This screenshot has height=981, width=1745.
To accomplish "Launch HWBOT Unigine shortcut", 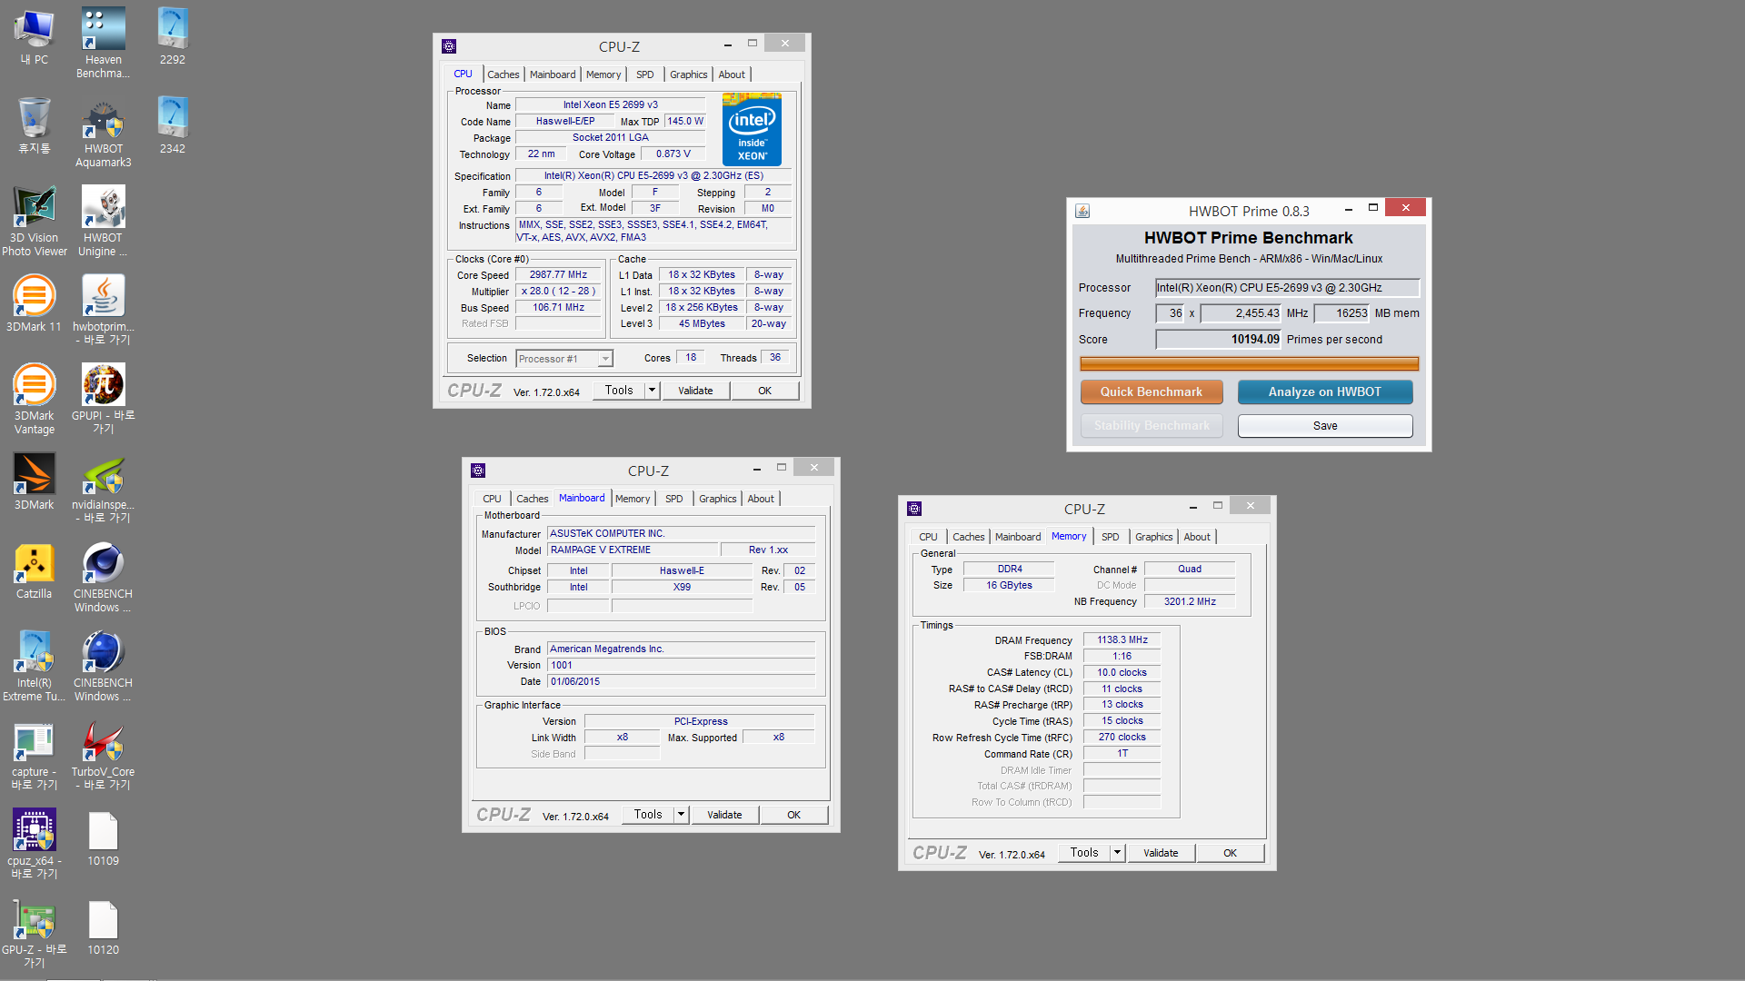I will coord(103,221).
